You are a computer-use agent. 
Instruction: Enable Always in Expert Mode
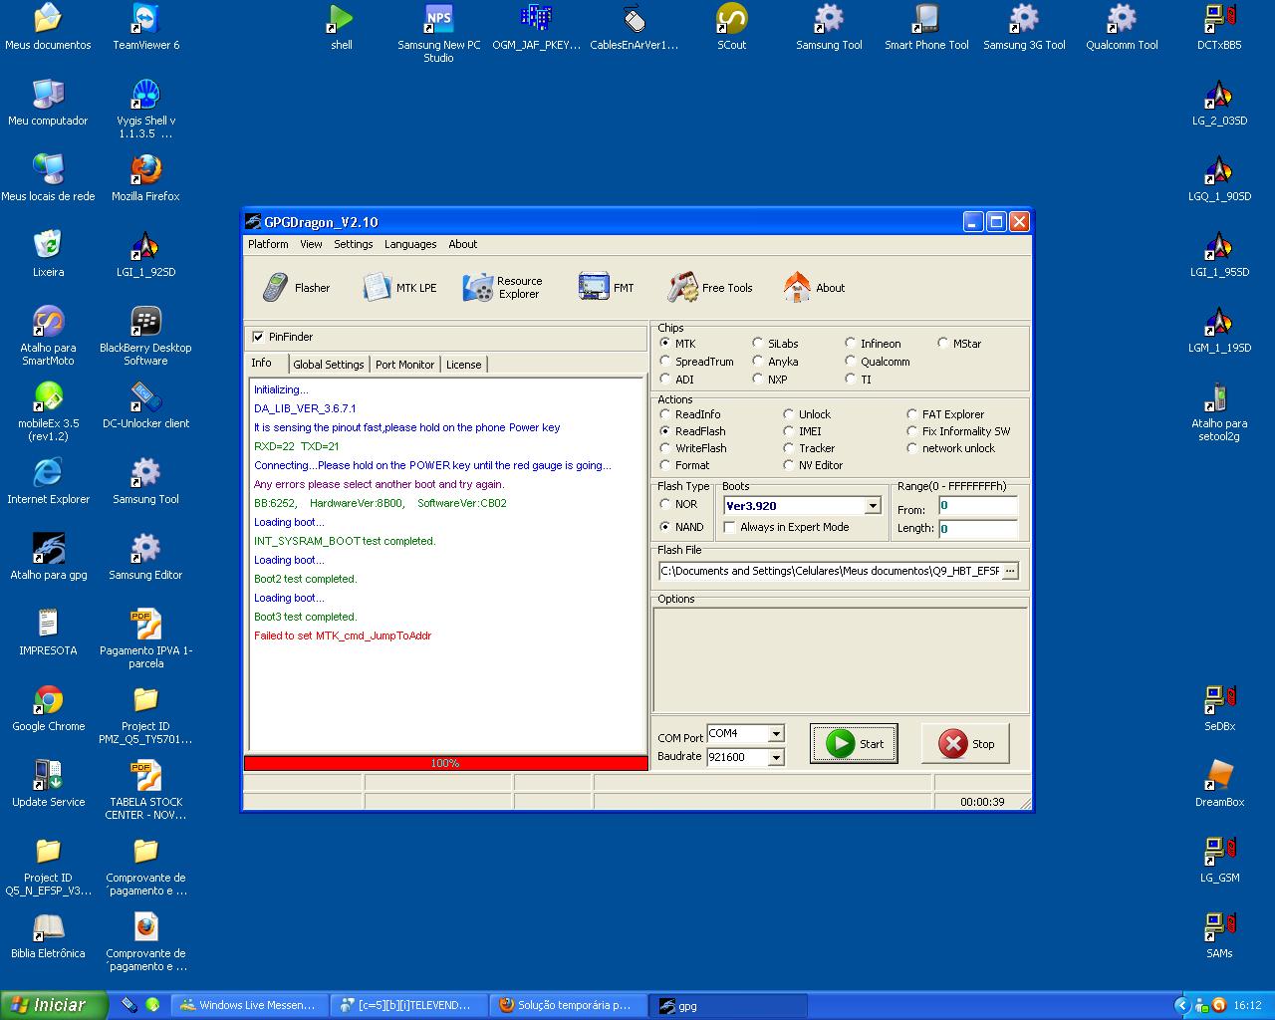click(x=730, y=527)
